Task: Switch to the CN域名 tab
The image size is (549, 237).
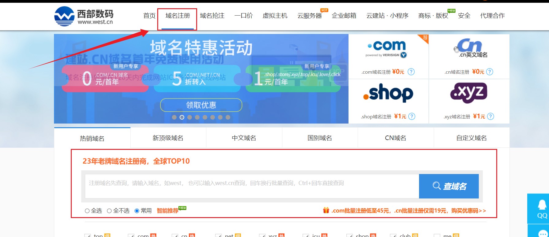Action: [395, 138]
